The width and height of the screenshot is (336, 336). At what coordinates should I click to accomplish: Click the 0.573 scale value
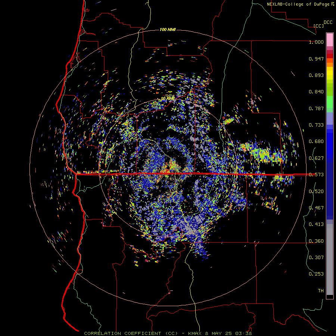click(x=316, y=175)
